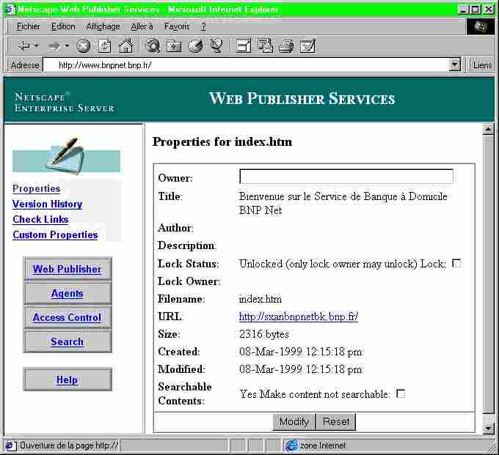Open the Check Links link

tap(40, 219)
